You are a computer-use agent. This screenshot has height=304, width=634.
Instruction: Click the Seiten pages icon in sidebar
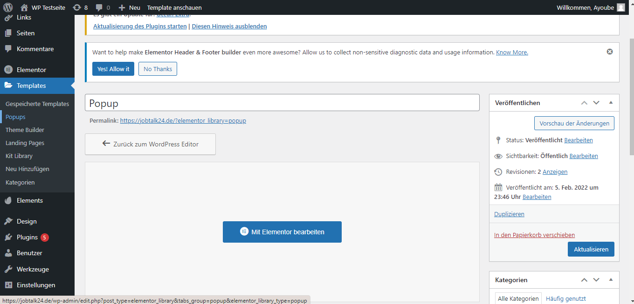pyautogui.click(x=8, y=33)
